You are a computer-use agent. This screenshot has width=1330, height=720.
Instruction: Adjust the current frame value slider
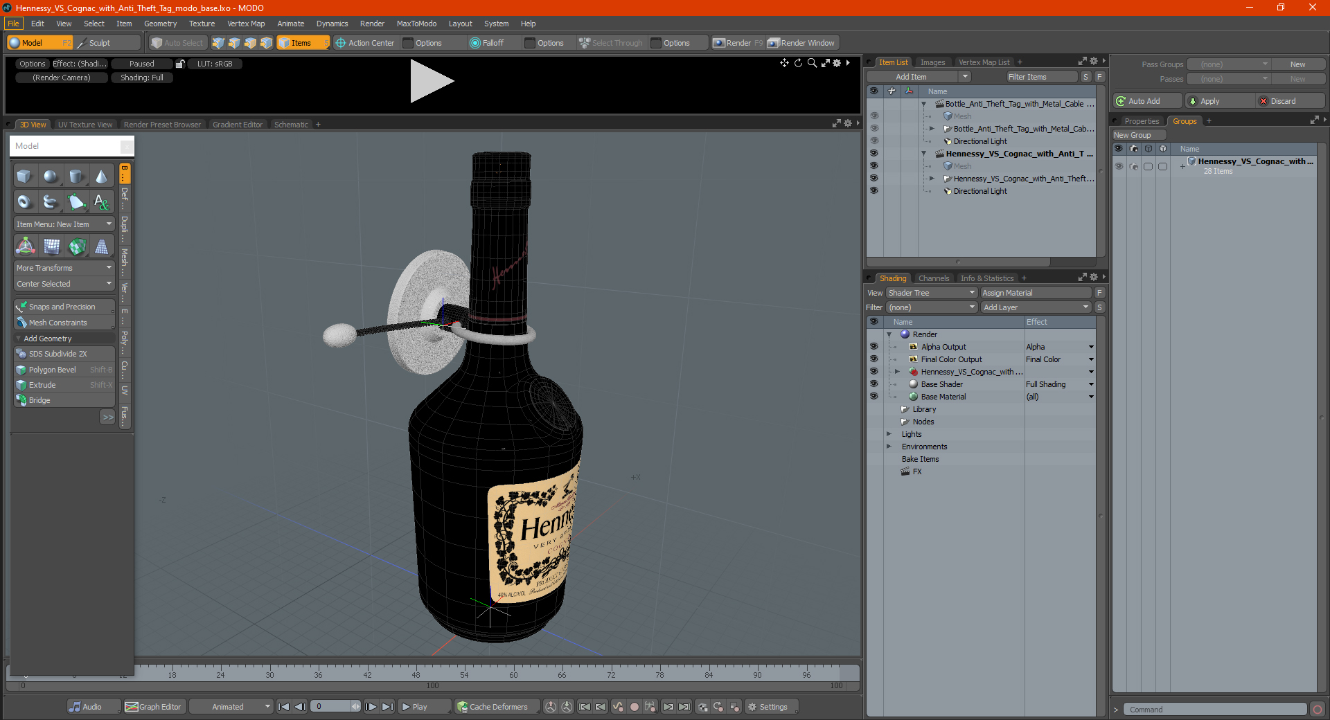pyautogui.click(x=335, y=707)
